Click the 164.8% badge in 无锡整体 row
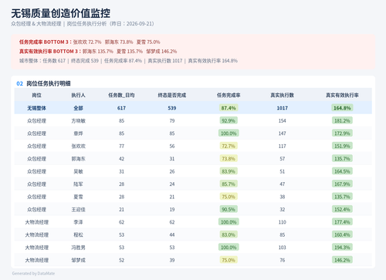This screenshot has height=280, width=386. click(x=342, y=108)
